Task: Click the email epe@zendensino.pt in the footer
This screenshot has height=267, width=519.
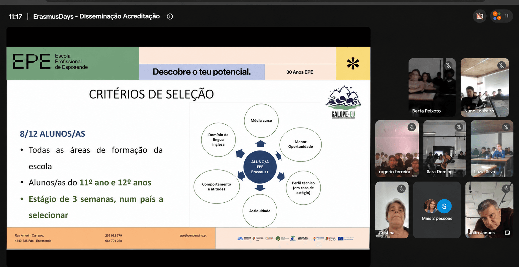Action: point(193,236)
